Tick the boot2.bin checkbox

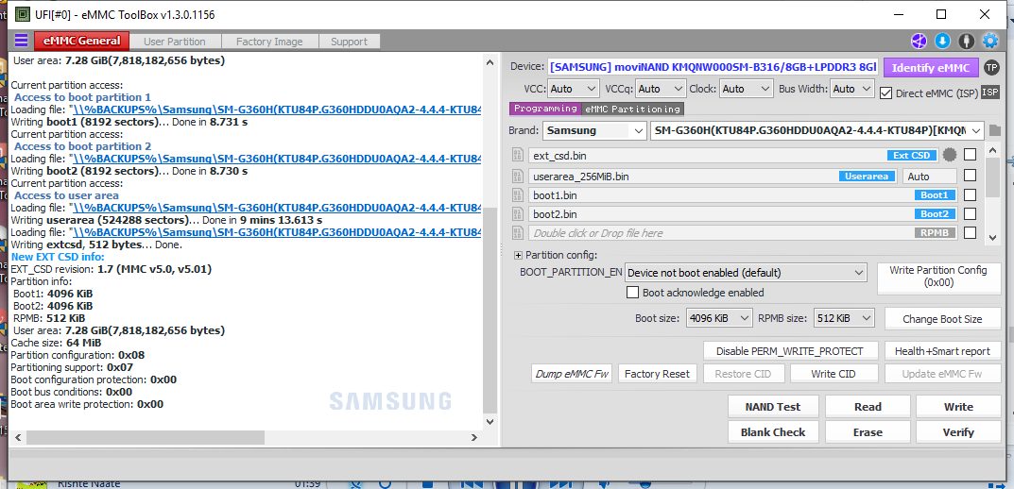coord(970,213)
